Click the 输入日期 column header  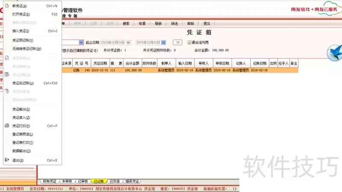185,63
